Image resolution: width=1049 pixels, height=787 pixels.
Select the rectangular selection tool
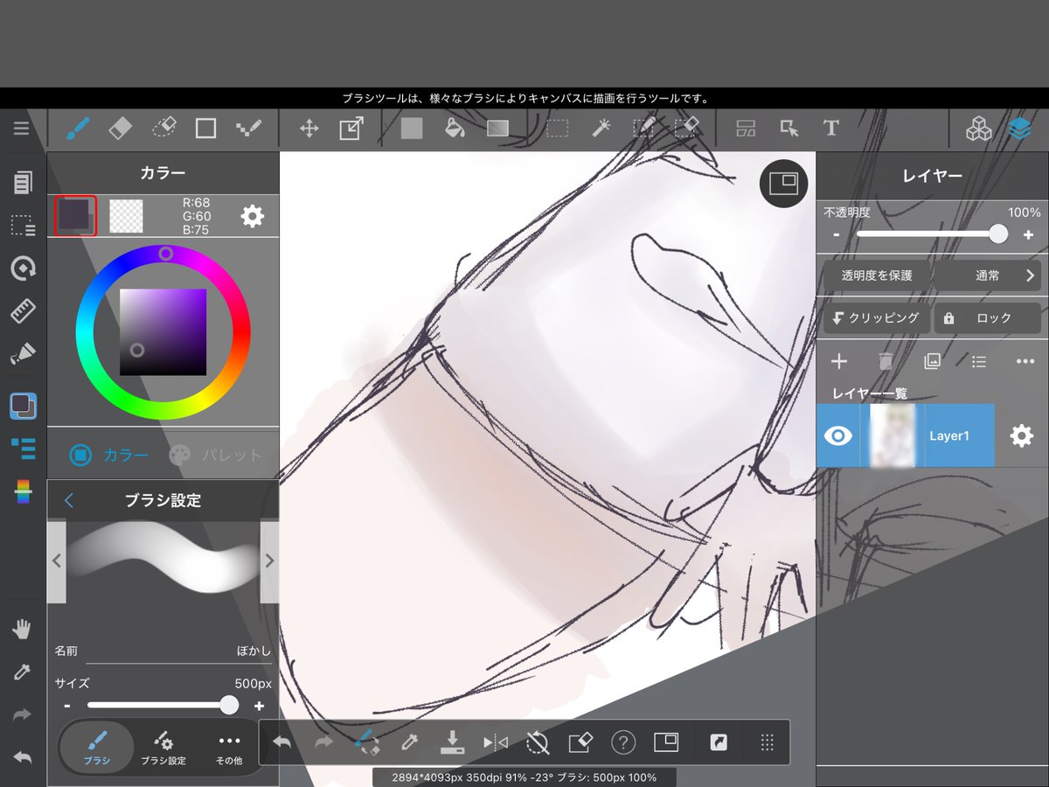(558, 129)
